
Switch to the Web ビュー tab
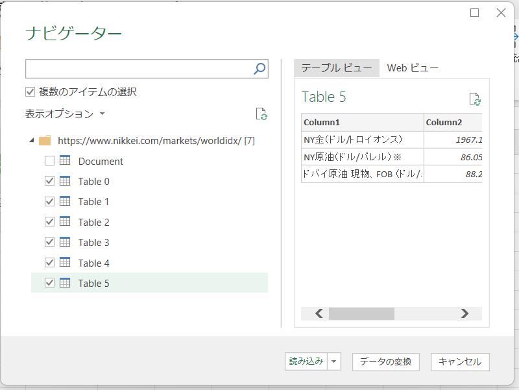coord(413,68)
